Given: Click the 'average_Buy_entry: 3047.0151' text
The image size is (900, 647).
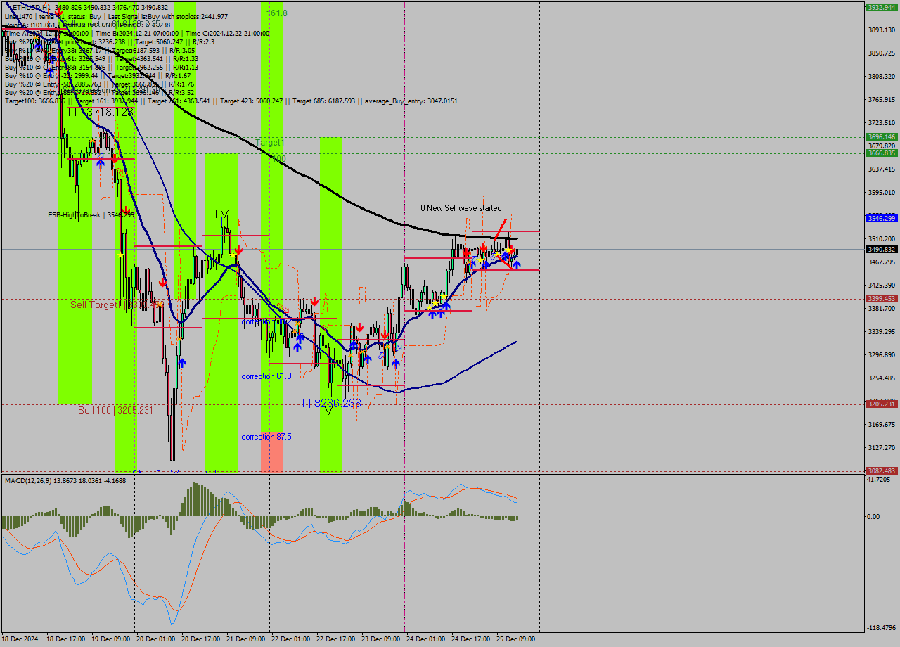Looking at the screenshot, I should [411, 101].
